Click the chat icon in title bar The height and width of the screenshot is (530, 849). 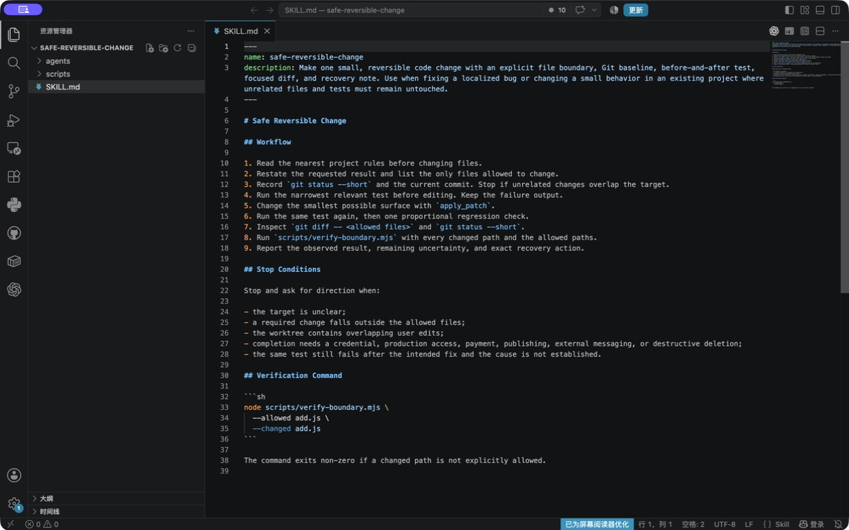[580, 10]
